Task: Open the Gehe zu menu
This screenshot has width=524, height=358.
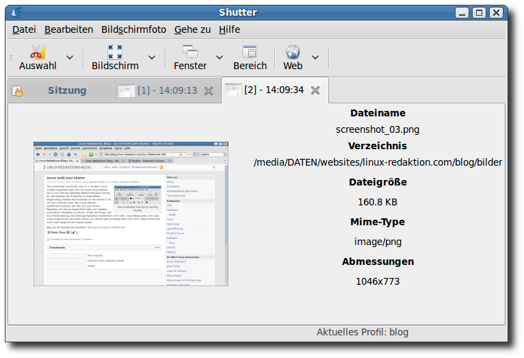Action: pos(192,29)
